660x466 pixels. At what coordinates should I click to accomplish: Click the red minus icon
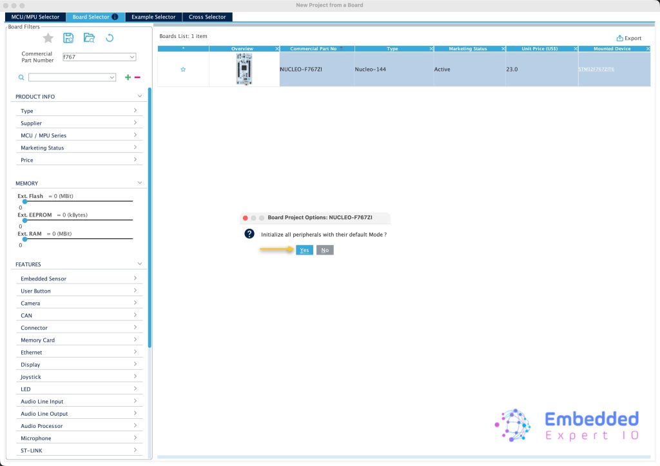click(x=137, y=77)
